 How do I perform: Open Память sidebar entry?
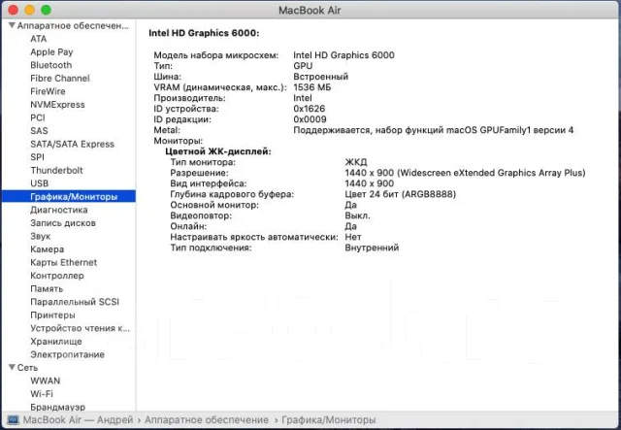pyautogui.click(x=47, y=288)
